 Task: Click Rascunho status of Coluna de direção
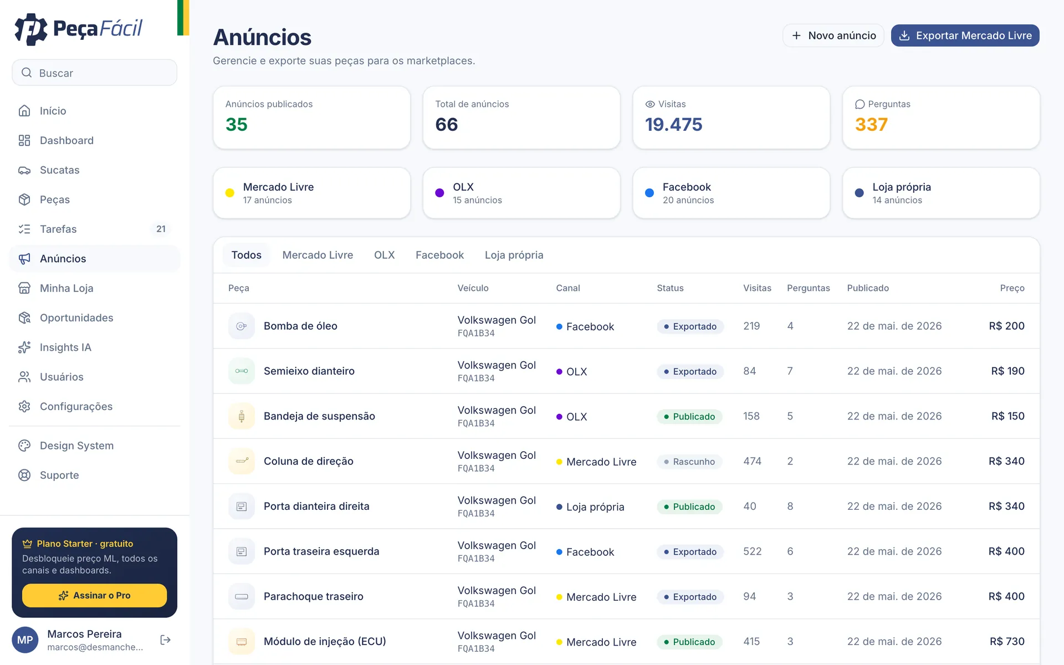coord(689,462)
